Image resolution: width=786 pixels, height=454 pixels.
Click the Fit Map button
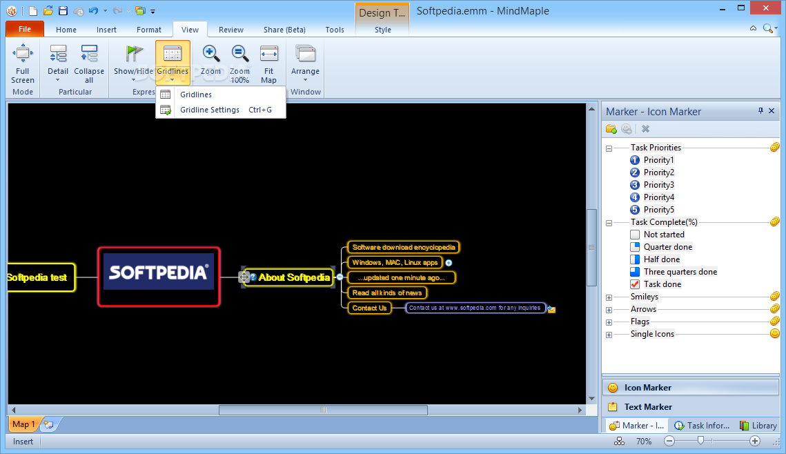[268, 64]
